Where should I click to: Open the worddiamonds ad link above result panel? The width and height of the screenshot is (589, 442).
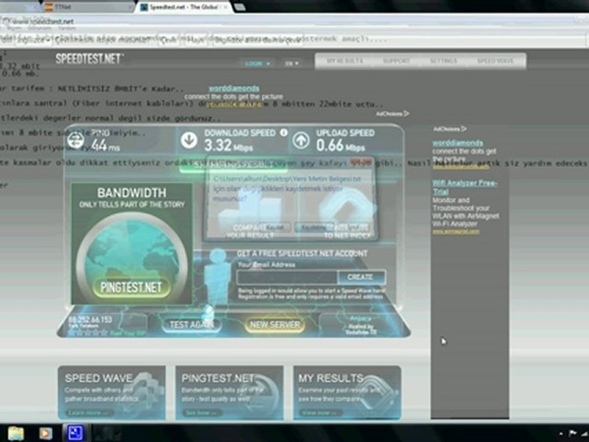tap(234, 88)
